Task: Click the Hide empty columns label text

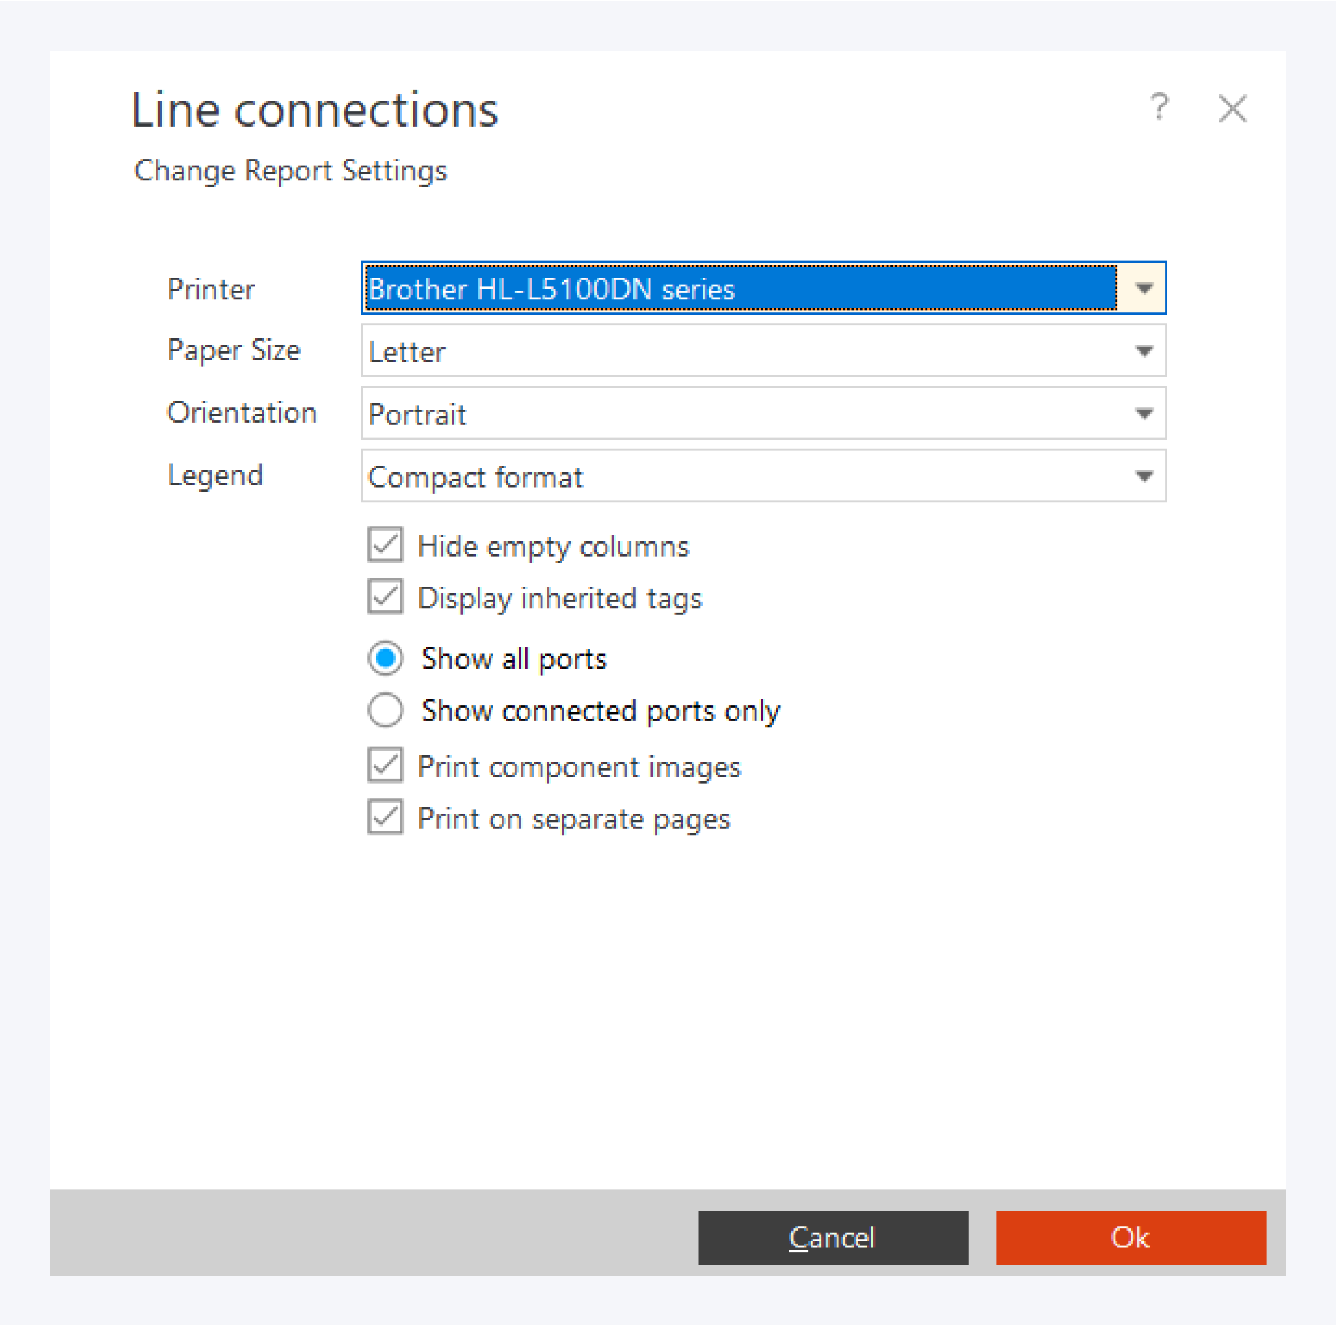Action: (x=553, y=546)
